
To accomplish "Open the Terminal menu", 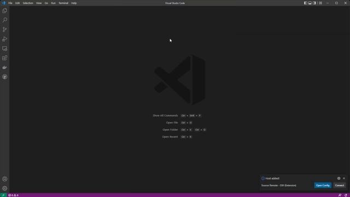I will pyautogui.click(x=63, y=3).
